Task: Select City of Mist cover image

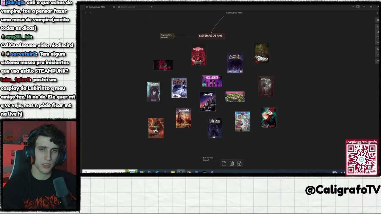Action: pos(208,102)
